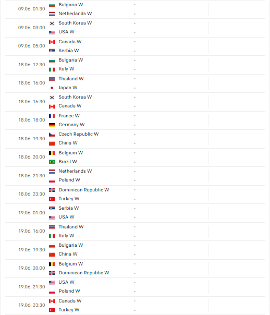This screenshot has width=270, height=315.
Task: Open the 09.06. 05:00 Canada vs Serbia match
Action: 135,46
